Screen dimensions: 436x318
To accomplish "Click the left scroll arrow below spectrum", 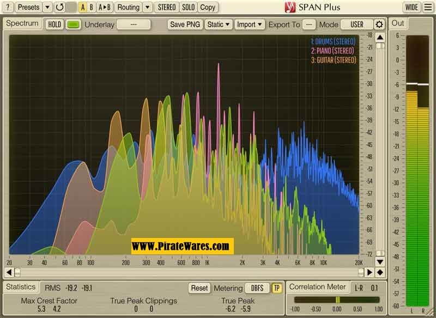I will click(9, 272).
